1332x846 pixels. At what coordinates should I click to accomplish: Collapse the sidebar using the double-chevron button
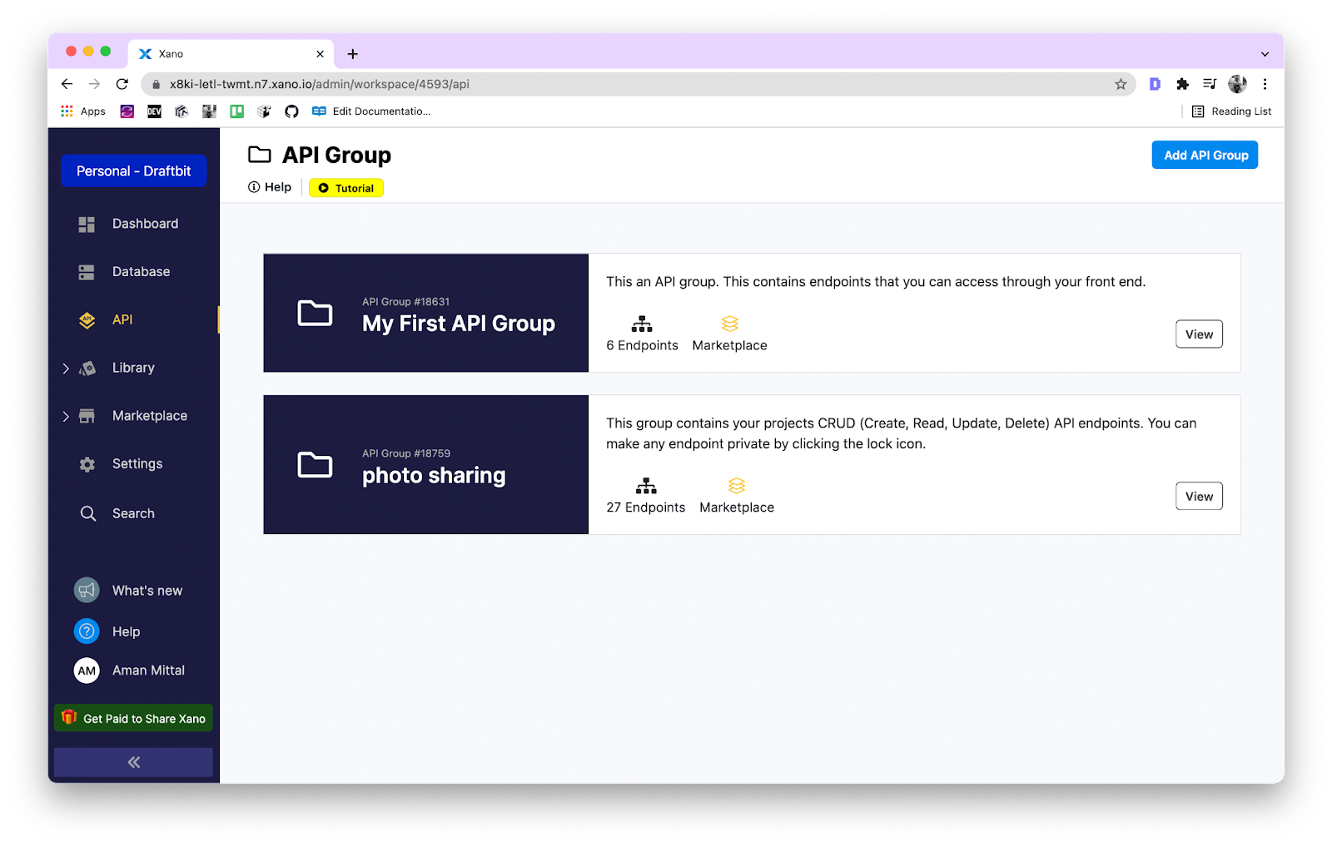(133, 761)
